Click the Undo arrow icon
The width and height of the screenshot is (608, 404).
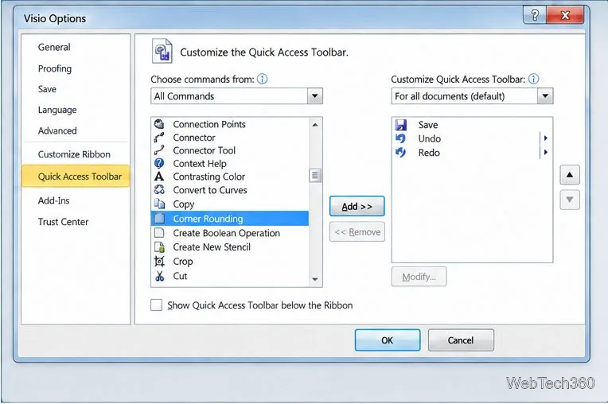coord(401,138)
